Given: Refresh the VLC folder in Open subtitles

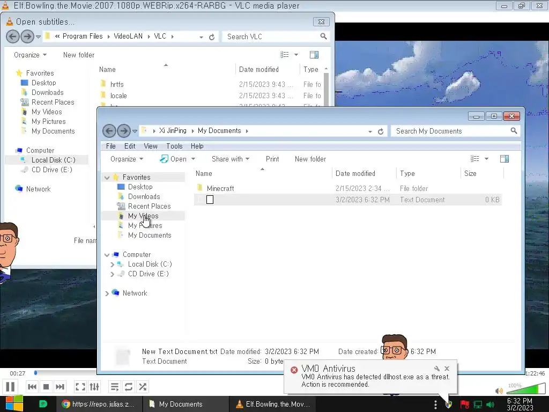Looking at the screenshot, I should pos(212,37).
